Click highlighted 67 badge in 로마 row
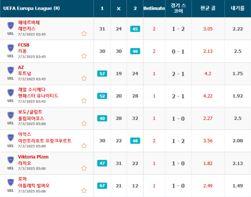 point(102,186)
